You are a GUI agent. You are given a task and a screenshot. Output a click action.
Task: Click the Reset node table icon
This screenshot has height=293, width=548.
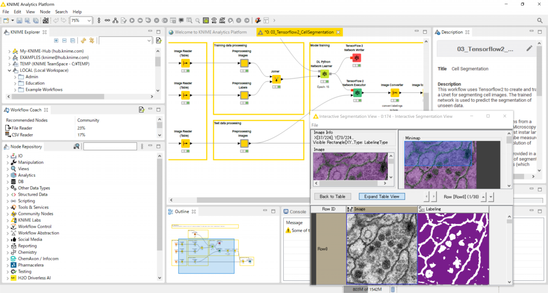tap(173, 20)
